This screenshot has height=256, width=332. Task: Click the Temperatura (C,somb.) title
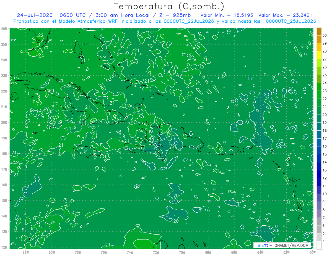(x=169, y=6)
